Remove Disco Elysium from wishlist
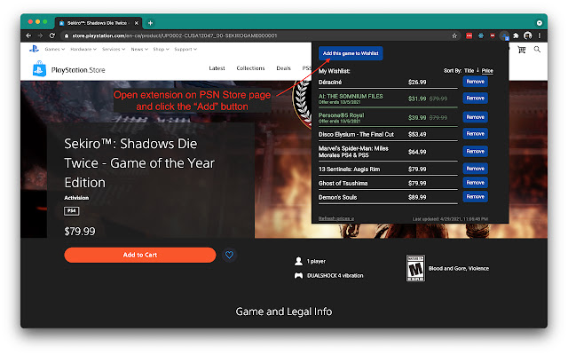The image size is (568, 355). (x=476, y=134)
